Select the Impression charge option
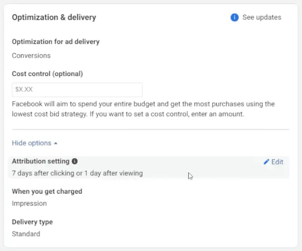 point(29,204)
